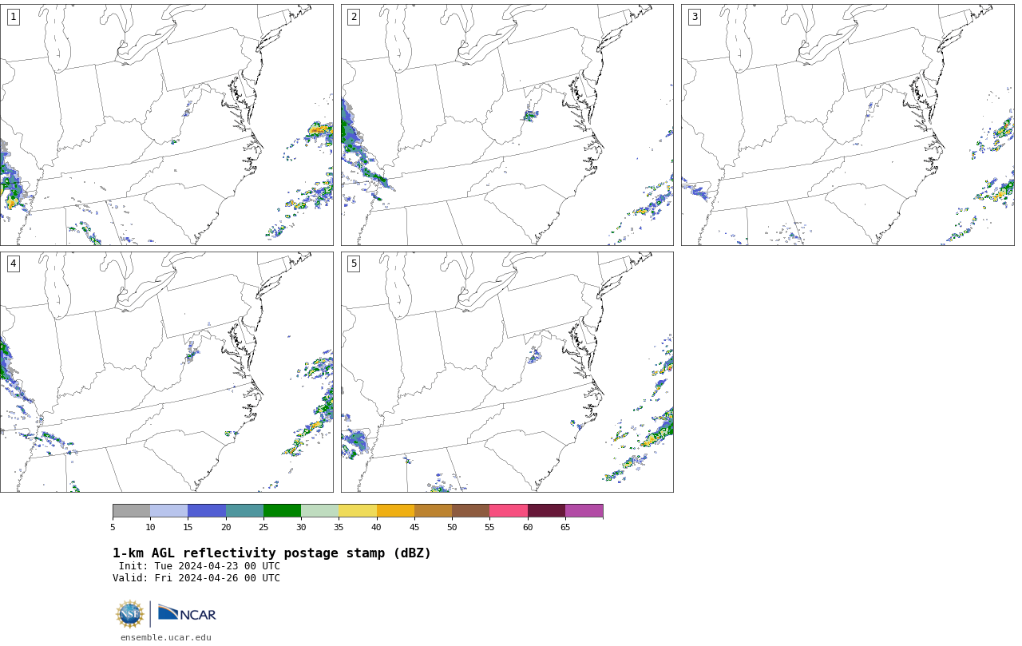Click the Valid: Fri 2024-04-26 00 UTC line
The height and width of the screenshot is (646, 1022).
[x=196, y=578]
